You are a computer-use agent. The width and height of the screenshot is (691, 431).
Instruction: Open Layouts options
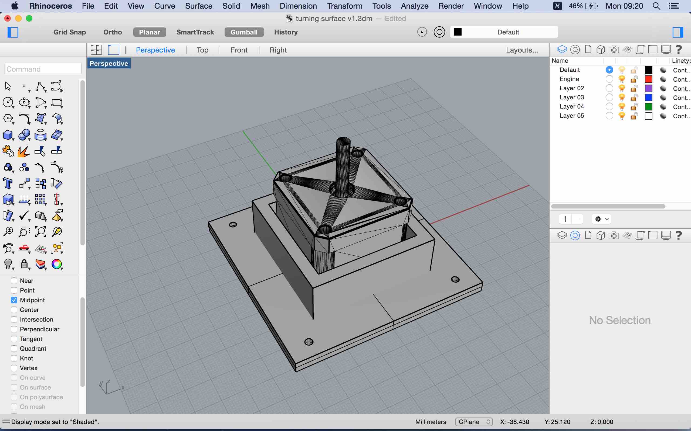pyautogui.click(x=522, y=50)
